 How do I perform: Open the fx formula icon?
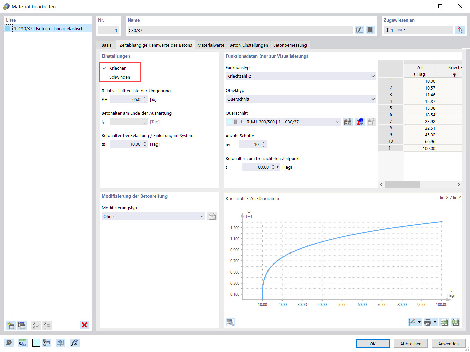coord(74,343)
